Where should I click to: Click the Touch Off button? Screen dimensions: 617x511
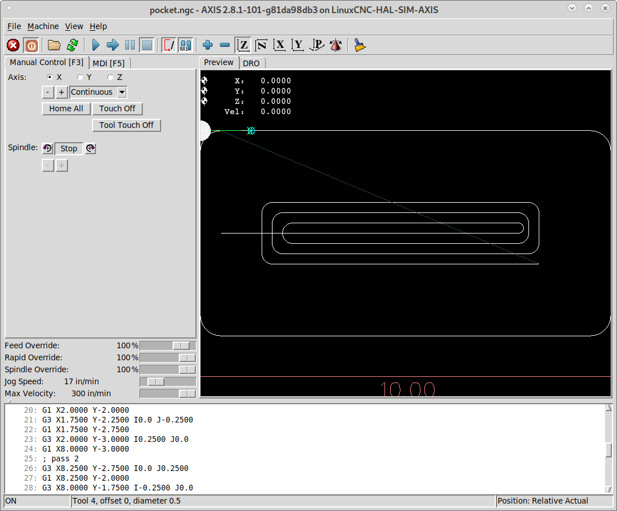click(x=117, y=108)
